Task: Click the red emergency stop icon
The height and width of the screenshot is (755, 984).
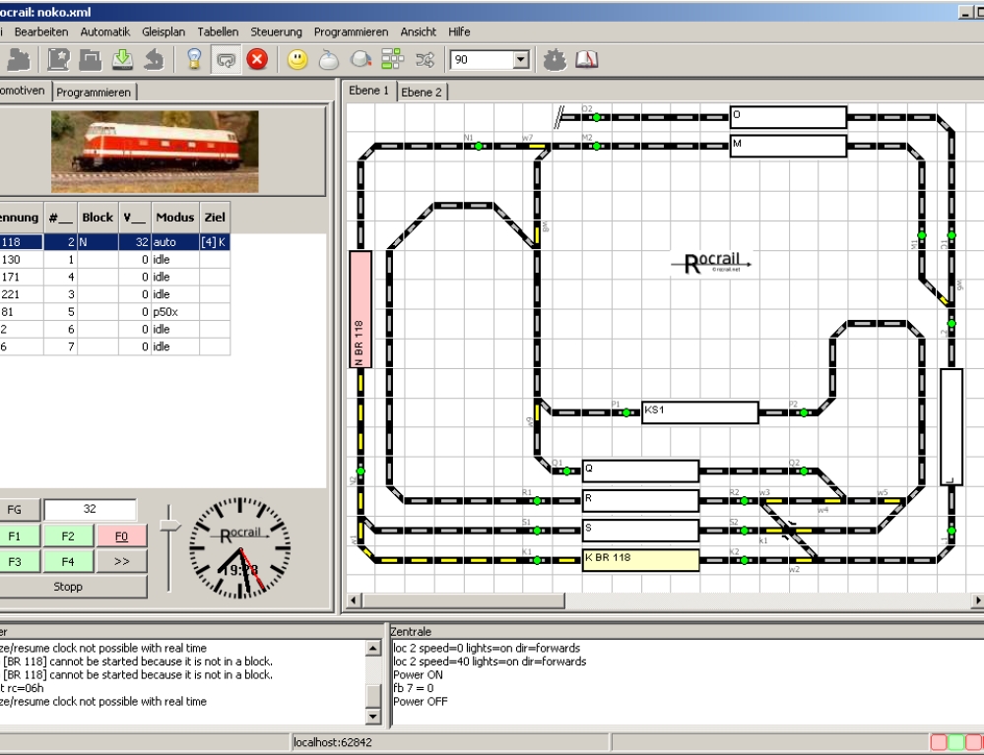Action: point(257,60)
